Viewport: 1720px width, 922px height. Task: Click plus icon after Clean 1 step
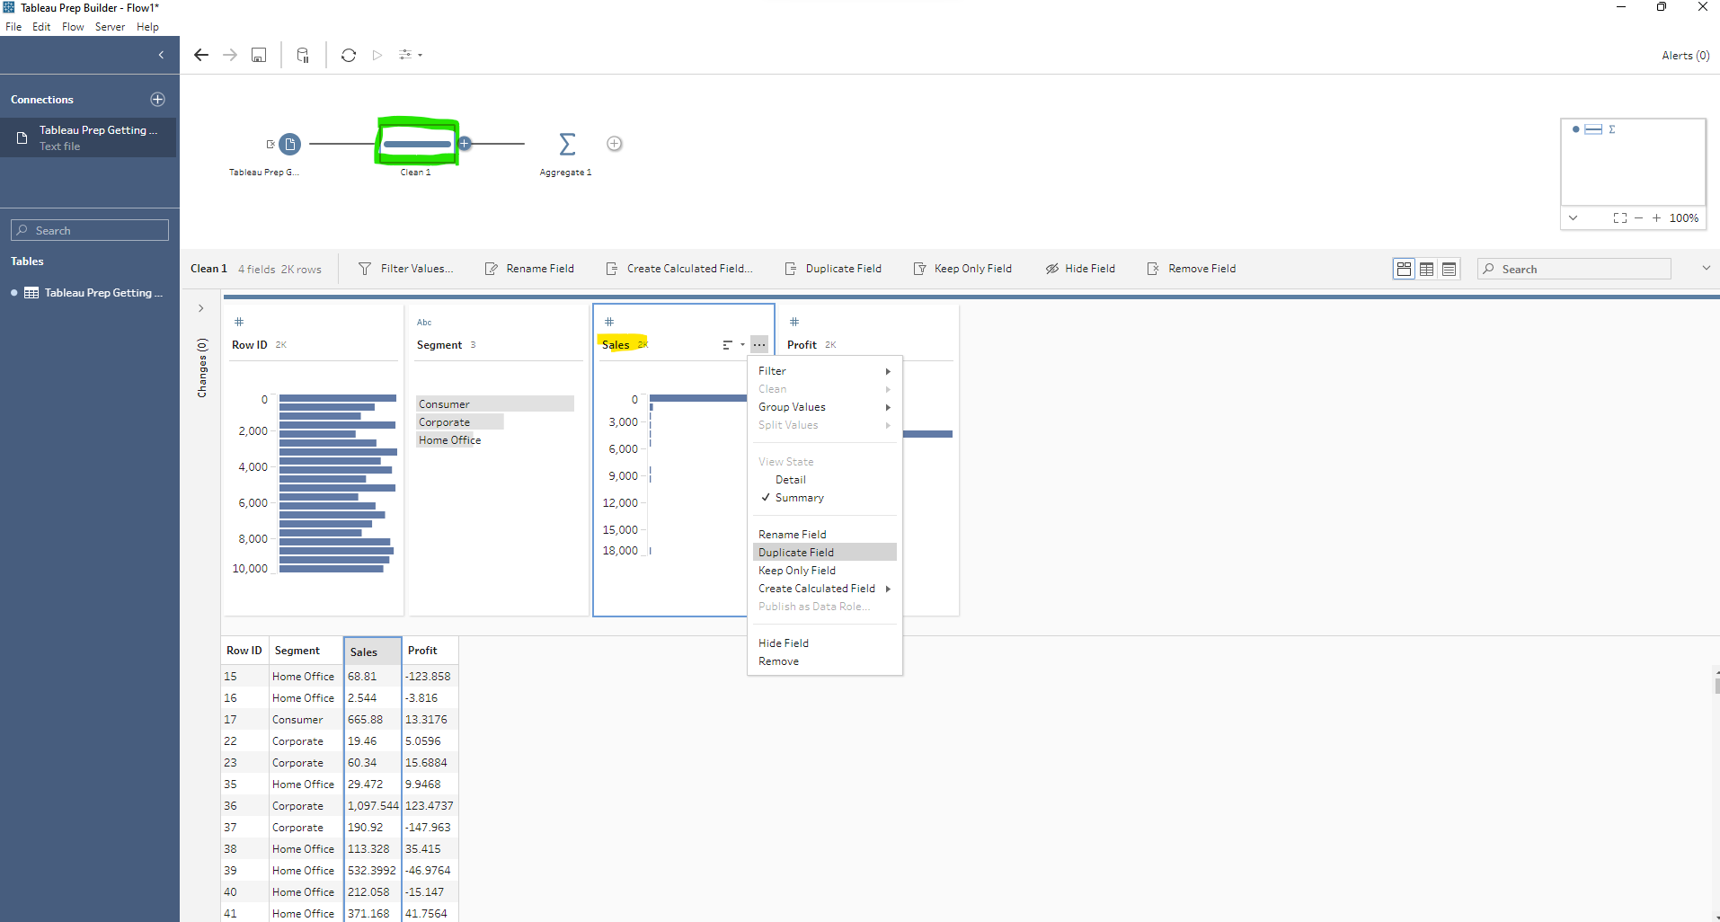[x=465, y=143]
